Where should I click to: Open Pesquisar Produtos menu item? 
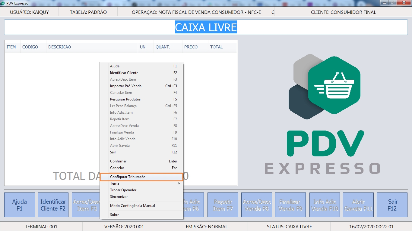click(x=141, y=99)
